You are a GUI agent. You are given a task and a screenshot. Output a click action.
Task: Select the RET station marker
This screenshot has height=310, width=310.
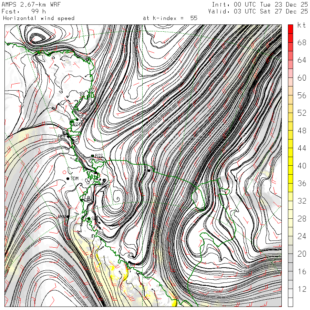68,136
